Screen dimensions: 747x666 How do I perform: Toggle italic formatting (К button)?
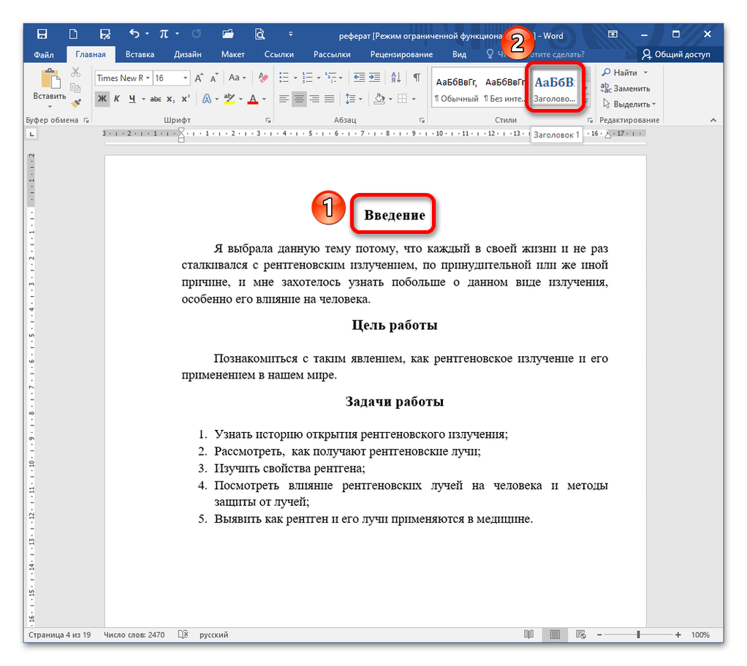(x=117, y=99)
